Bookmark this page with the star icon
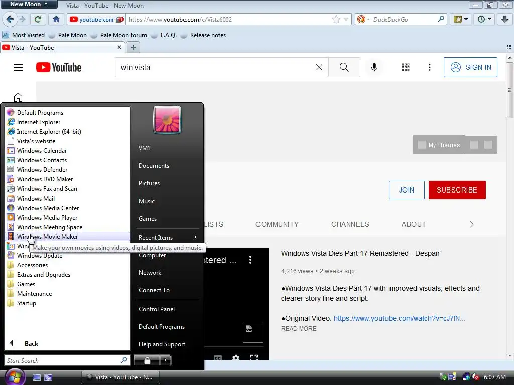Image resolution: width=514 pixels, height=385 pixels. 336,20
